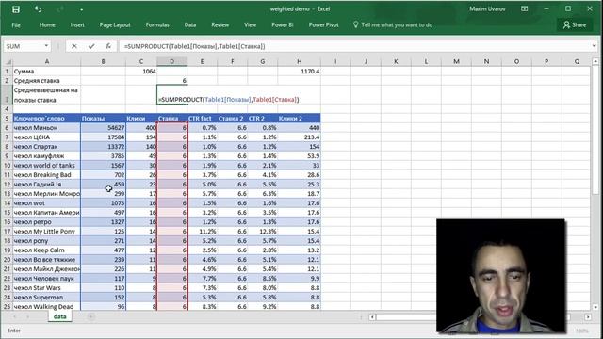The height and width of the screenshot is (339, 603).
Task: Click the value 54627 in Показы column
Action: click(x=103, y=128)
